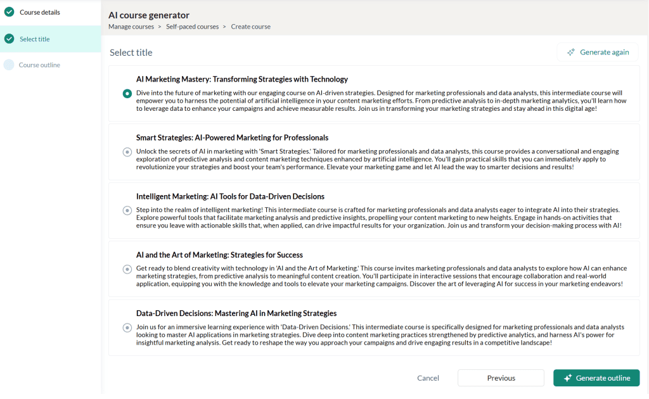Image resolution: width=649 pixels, height=399 pixels.
Task: Go back with the Previous button
Action: (501, 378)
